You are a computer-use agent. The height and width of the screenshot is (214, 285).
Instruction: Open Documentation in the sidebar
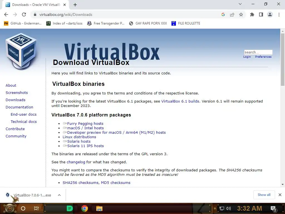pos(19,107)
